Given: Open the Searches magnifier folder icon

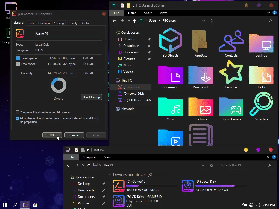Looking at the screenshot, I should pyautogui.click(x=261, y=104).
